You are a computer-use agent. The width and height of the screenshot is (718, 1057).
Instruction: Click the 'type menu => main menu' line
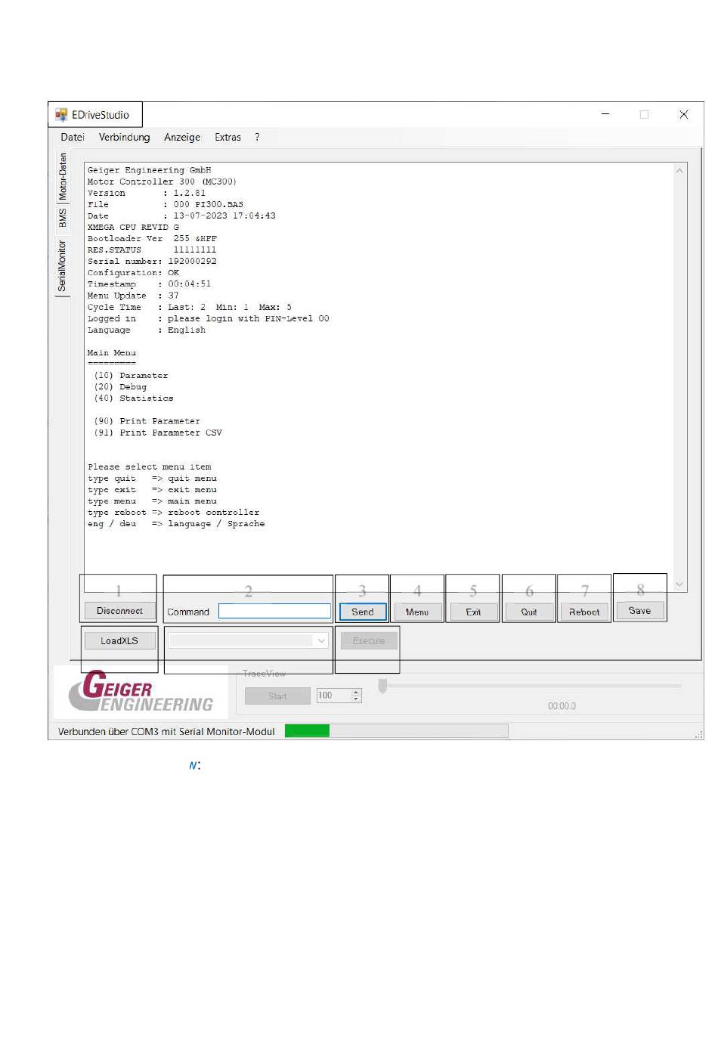pyautogui.click(x=152, y=501)
